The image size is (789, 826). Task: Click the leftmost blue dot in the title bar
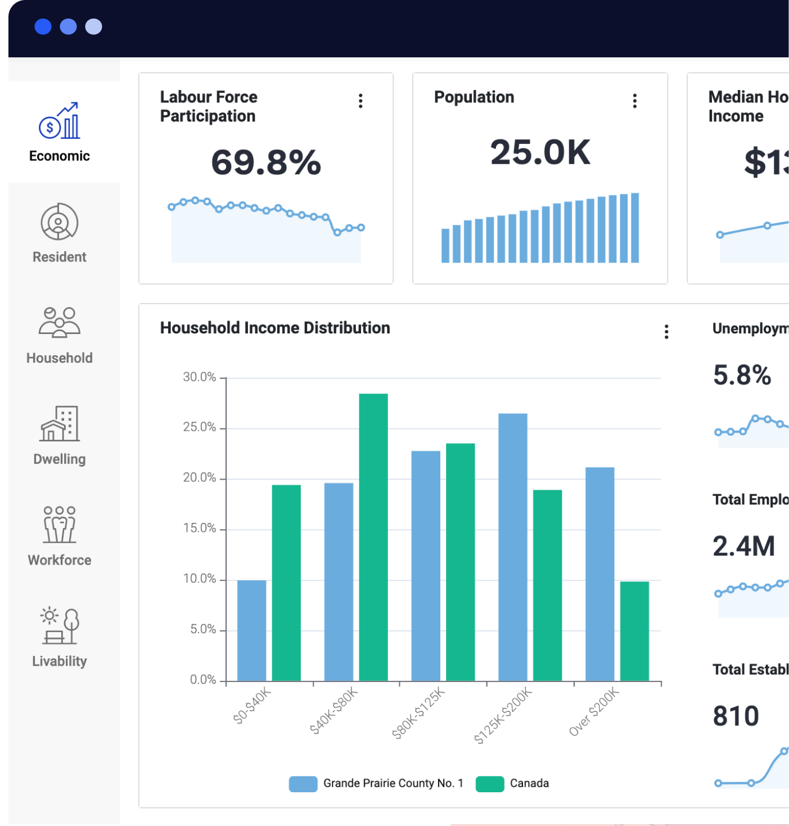[x=43, y=26]
